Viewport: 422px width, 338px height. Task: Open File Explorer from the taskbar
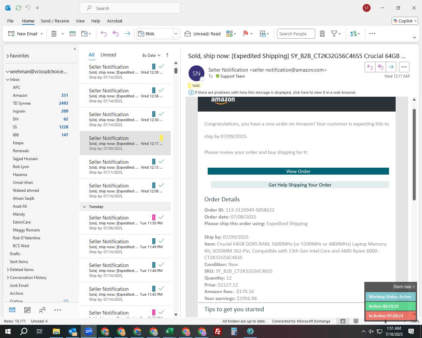pyautogui.click(x=56, y=331)
